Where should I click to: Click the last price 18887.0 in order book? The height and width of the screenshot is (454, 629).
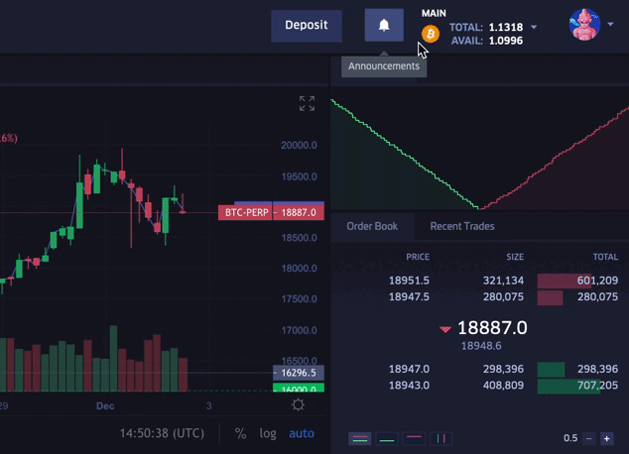click(492, 328)
